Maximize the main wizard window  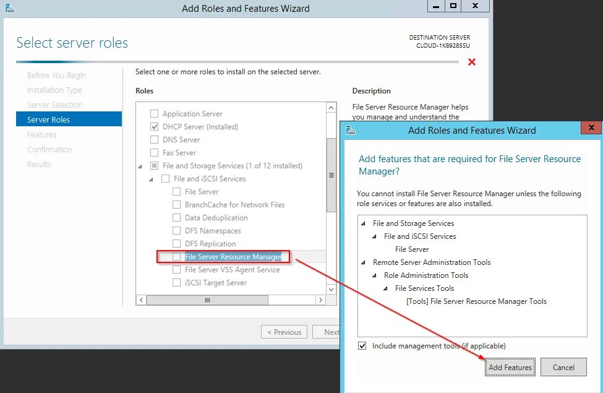click(x=453, y=6)
